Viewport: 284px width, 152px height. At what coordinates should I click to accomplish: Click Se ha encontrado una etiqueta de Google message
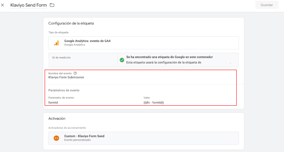(169, 57)
